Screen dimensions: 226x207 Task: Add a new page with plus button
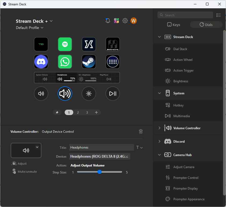pos(96,113)
